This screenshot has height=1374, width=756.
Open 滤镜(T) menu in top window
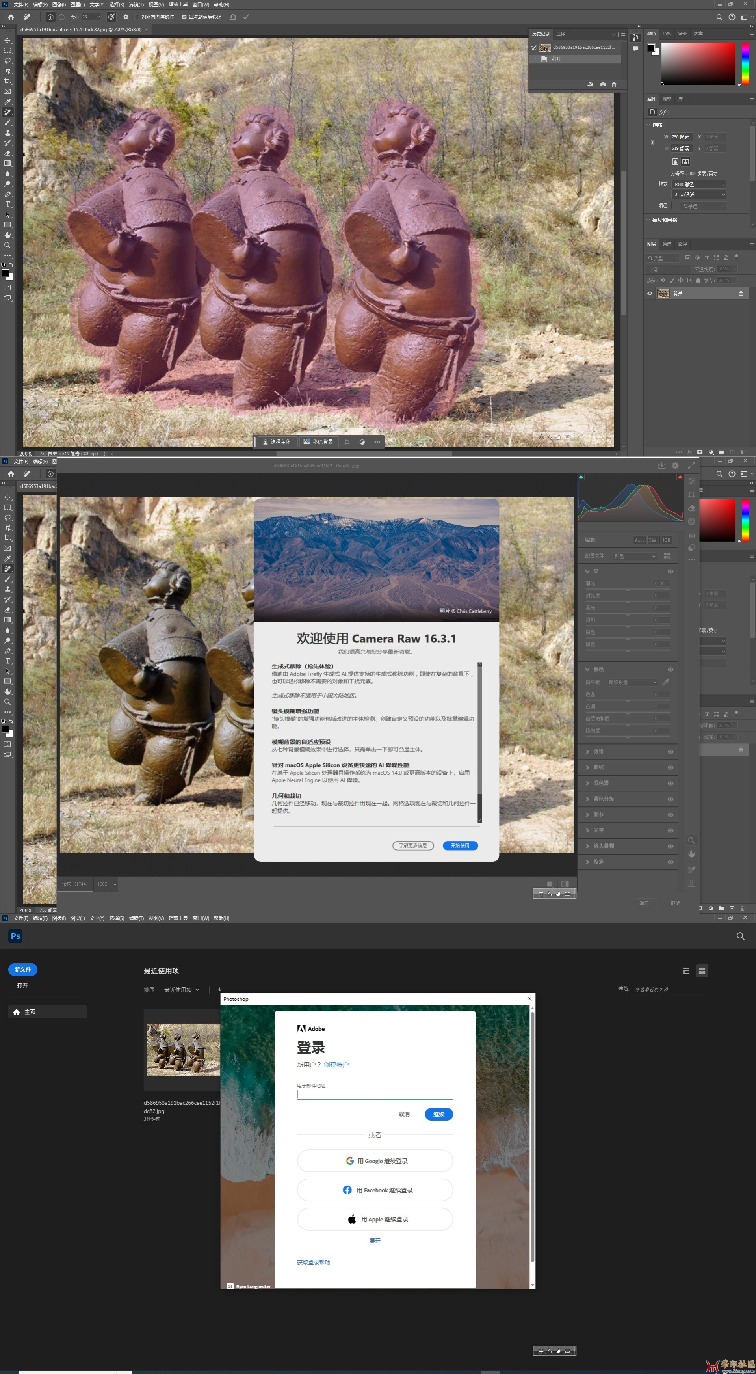(x=136, y=4)
